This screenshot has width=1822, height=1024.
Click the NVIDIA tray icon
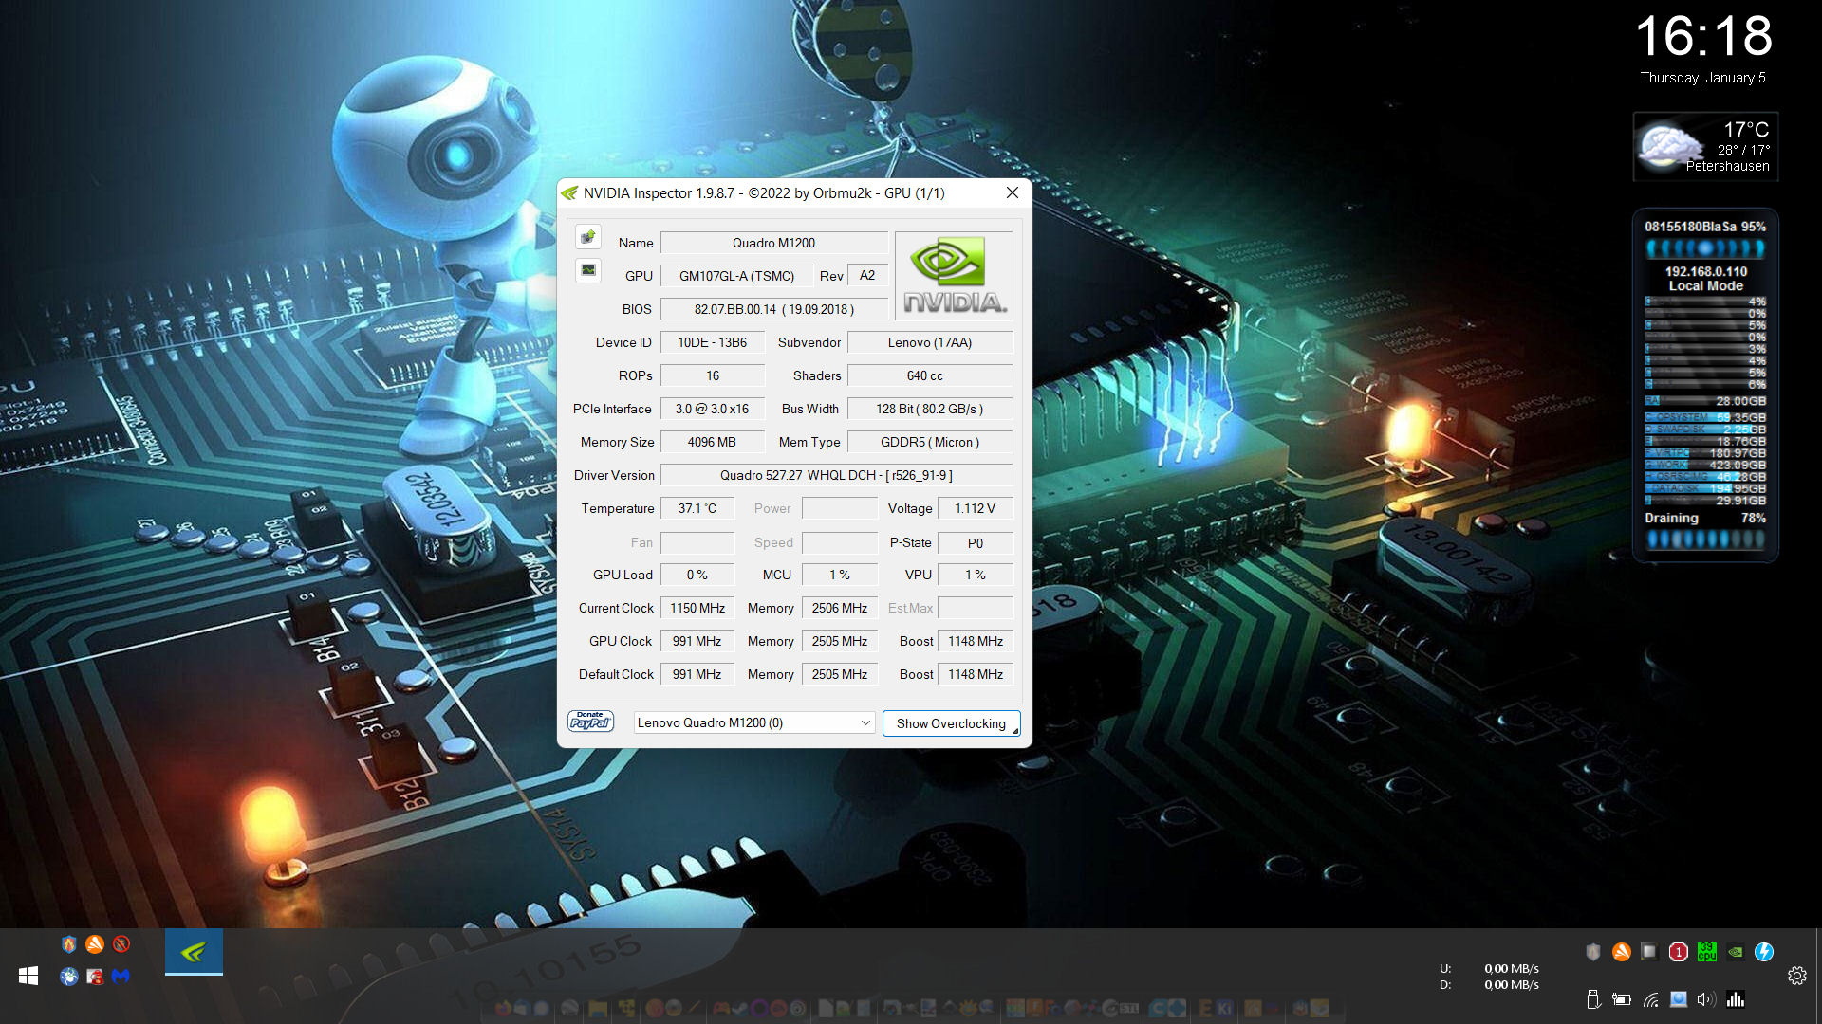point(1736,951)
